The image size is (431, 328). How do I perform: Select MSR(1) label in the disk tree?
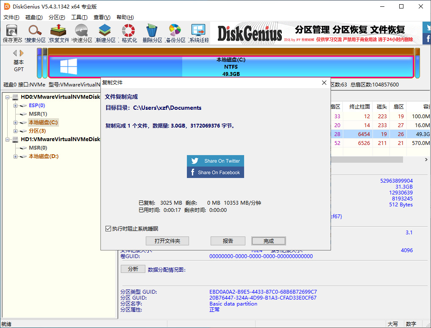(x=38, y=114)
